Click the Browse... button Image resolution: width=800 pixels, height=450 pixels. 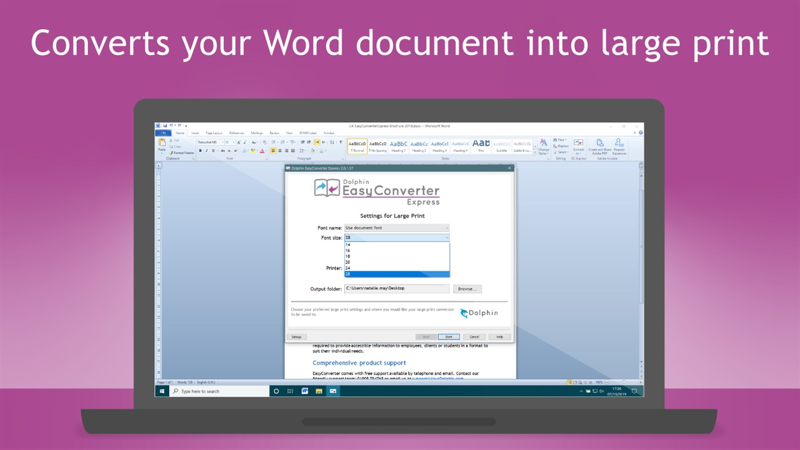[467, 289]
